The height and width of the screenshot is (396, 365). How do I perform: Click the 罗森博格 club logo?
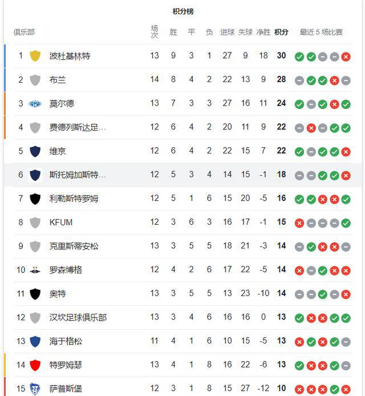[x=35, y=270]
